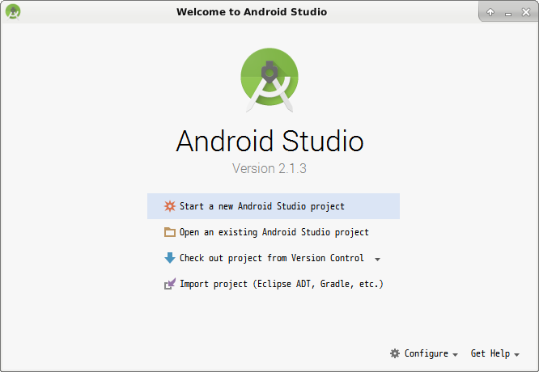Minimize the Welcome window

click(507, 12)
